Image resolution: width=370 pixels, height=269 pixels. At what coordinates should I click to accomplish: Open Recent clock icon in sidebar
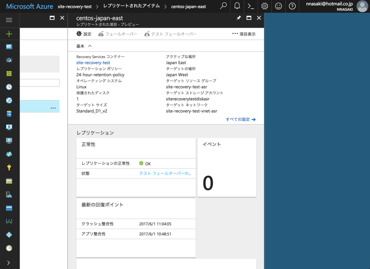9,87
